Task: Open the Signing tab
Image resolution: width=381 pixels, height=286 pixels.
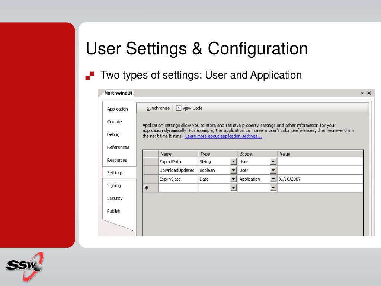Action: (114, 185)
